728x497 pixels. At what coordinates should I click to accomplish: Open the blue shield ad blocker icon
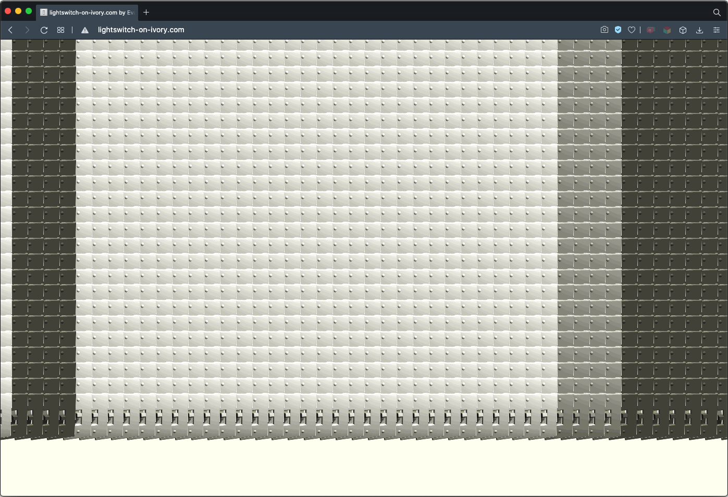click(x=618, y=30)
